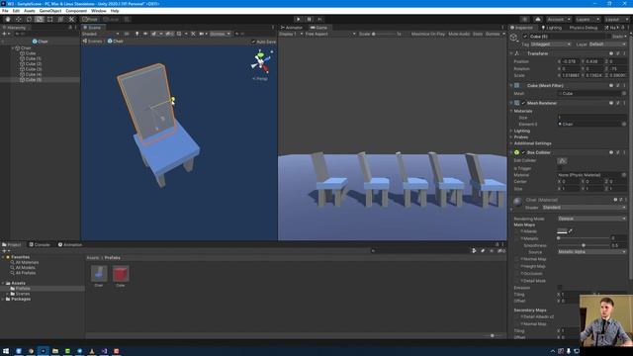Toggle the Cube (5) active checkbox
This screenshot has width=633, height=356.
(525, 37)
